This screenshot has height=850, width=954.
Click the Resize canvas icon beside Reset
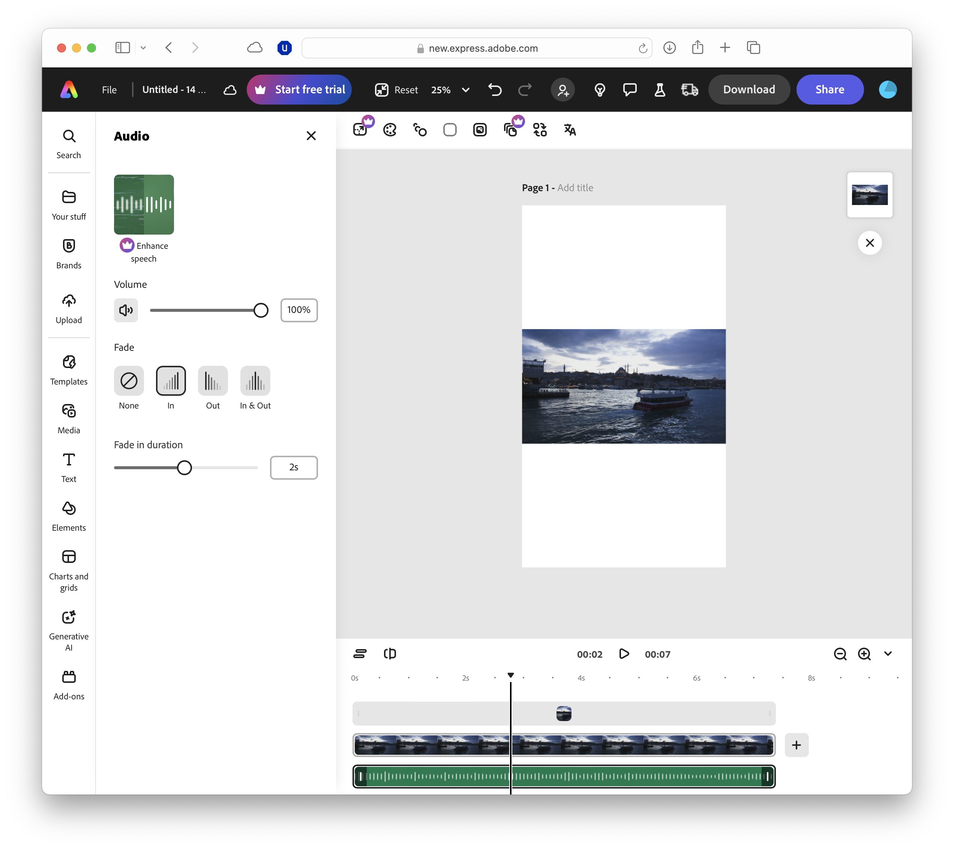click(x=382, y=90)
